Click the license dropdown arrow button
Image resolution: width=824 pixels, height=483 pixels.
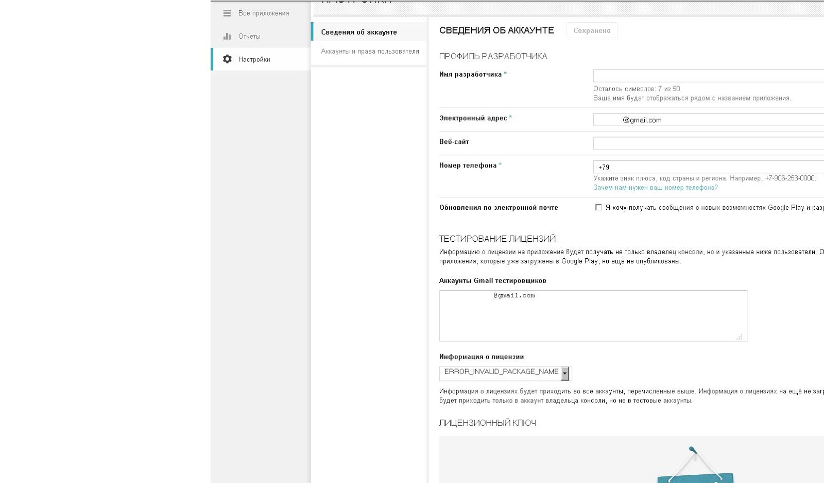pyautogui.click(x=565, y=373)
